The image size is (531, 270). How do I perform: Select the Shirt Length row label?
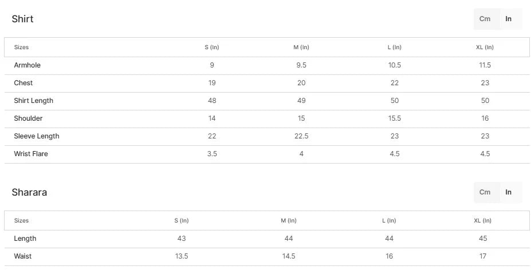click(x=33, y=101)
